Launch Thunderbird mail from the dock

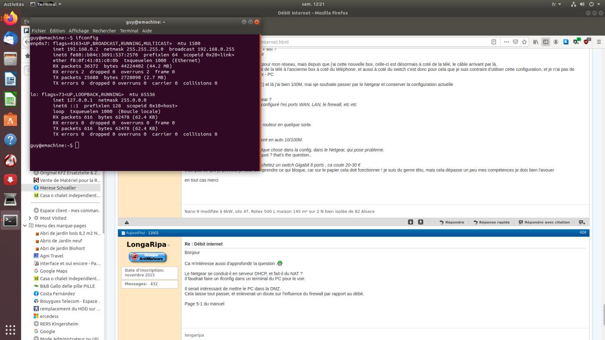pyautogui.click(x=10, y=39)
